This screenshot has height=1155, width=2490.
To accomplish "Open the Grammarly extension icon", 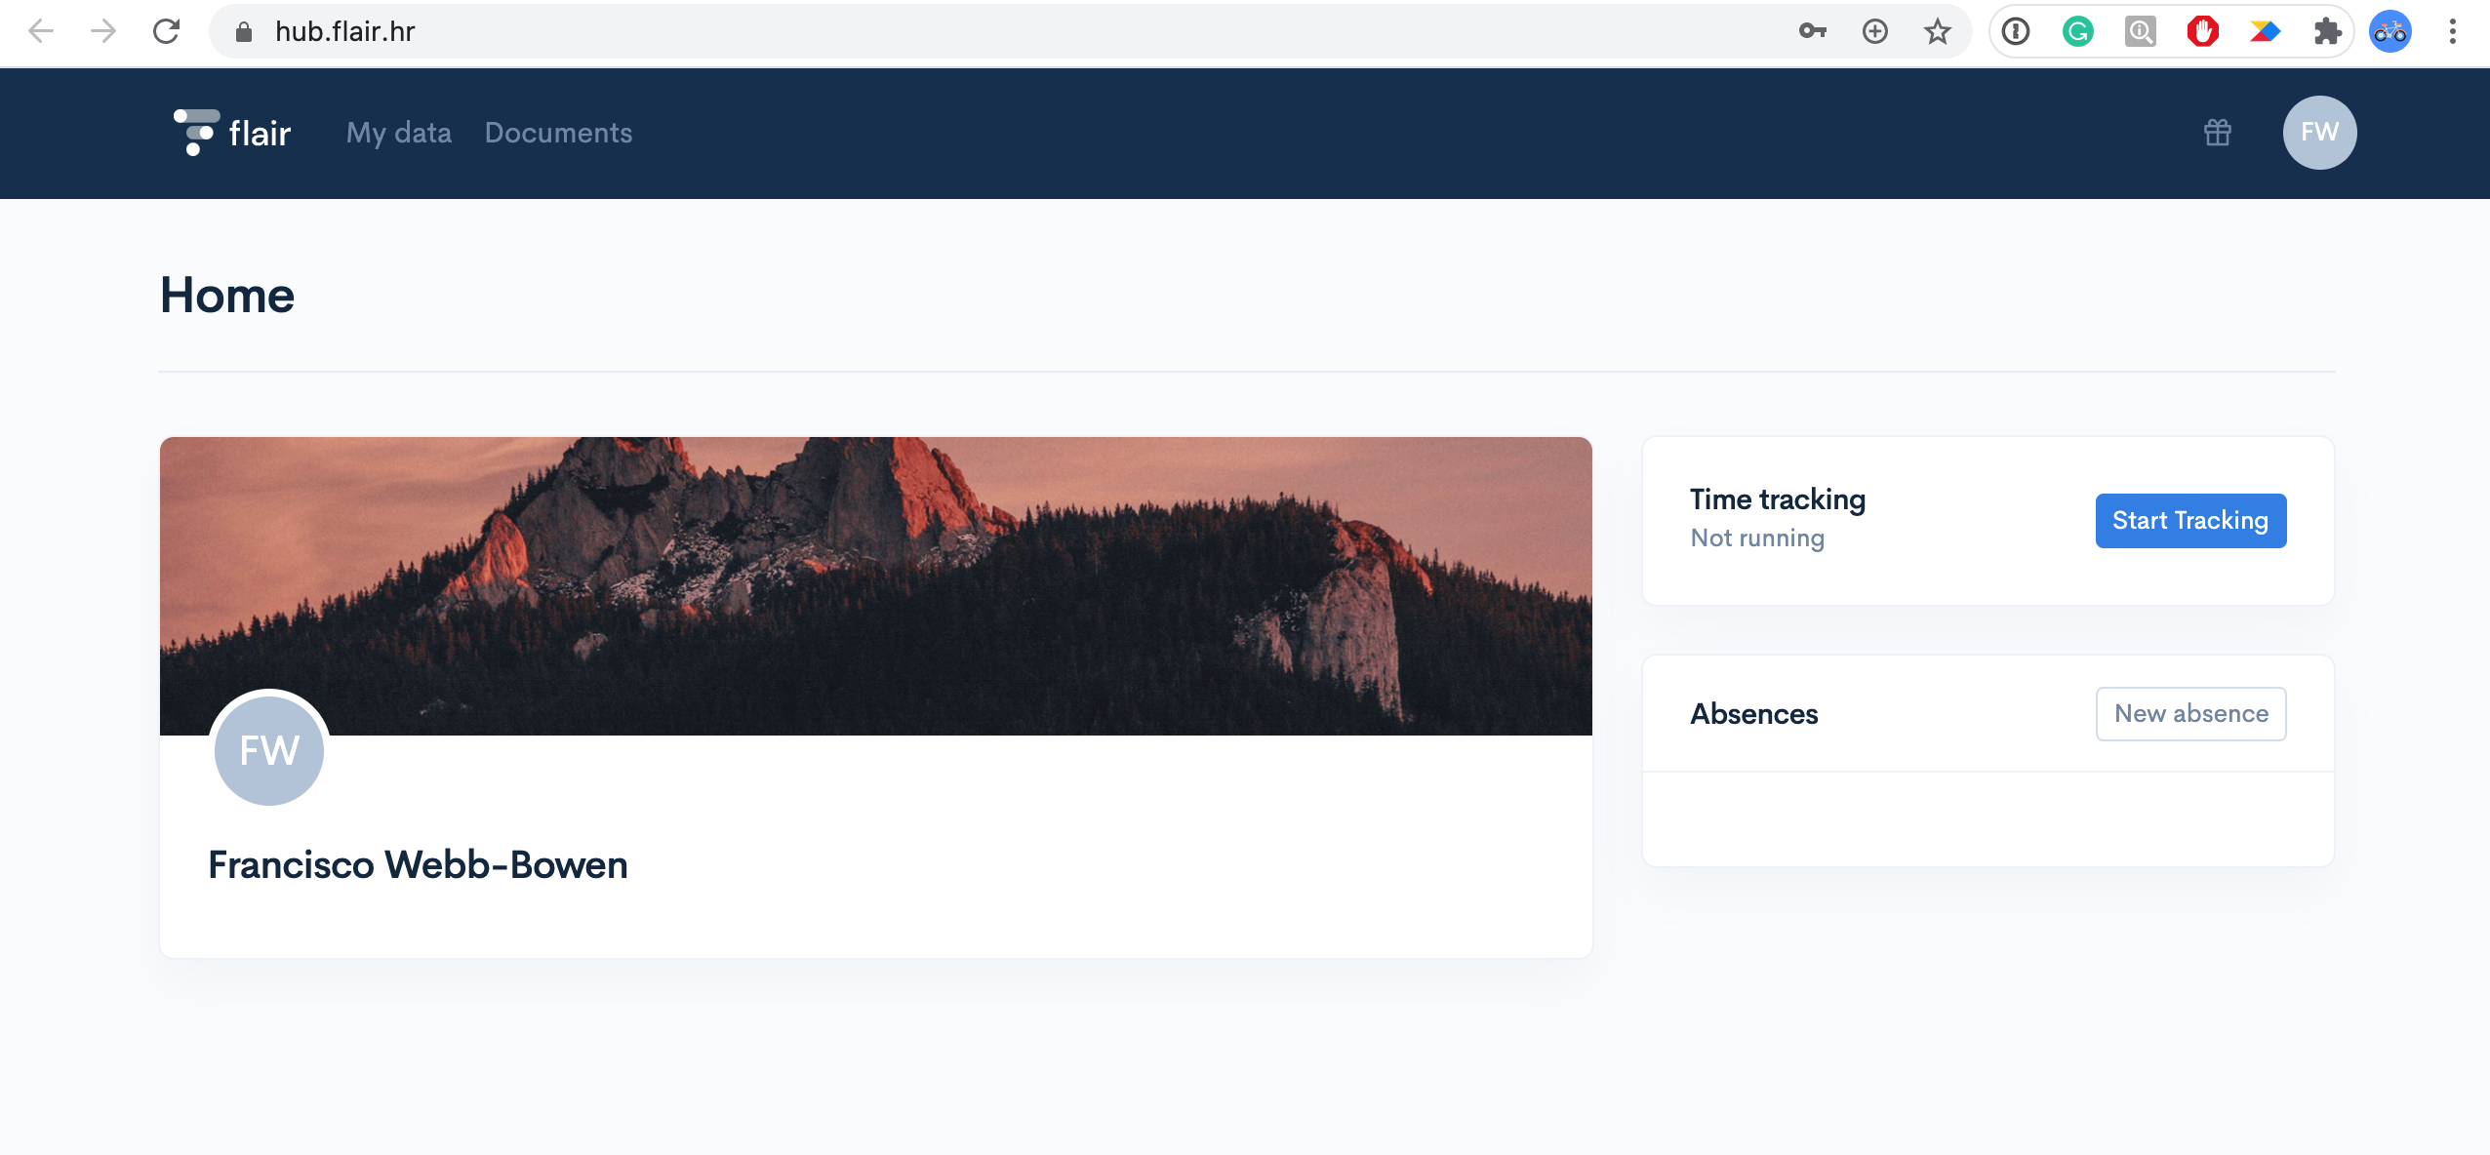I will (2076, 31).
